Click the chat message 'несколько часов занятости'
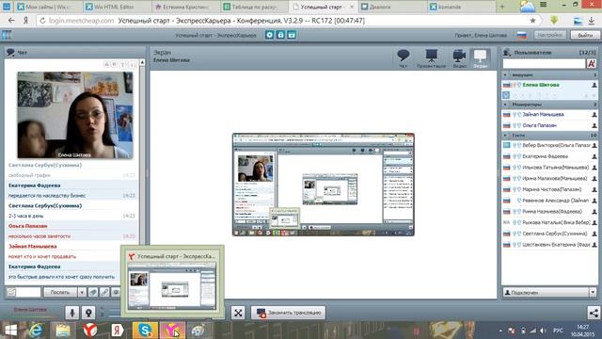This screenshot has width=602, height=339. pyautogui.click(x=40, y=236)
